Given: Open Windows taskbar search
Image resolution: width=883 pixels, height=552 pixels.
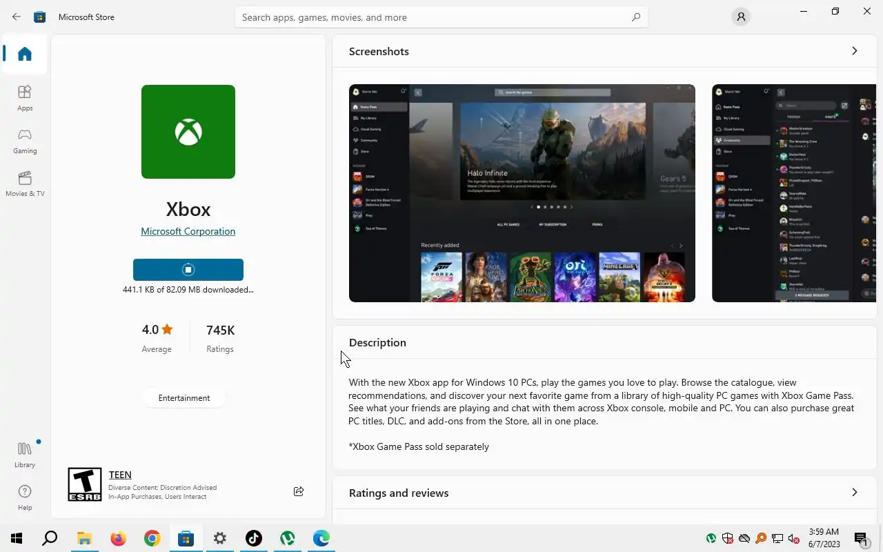Looking at the screenshot, I should point(50,538).
